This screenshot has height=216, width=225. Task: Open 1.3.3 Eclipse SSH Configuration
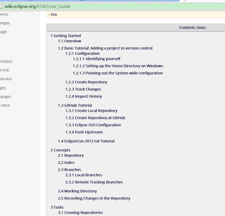point(93,125)
